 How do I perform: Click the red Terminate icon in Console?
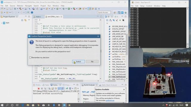38,89
